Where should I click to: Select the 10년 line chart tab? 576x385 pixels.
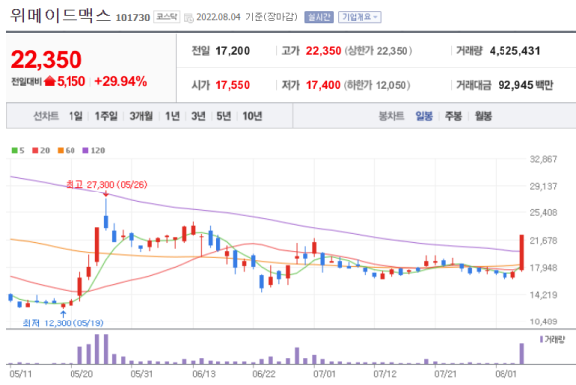point(252,116)
